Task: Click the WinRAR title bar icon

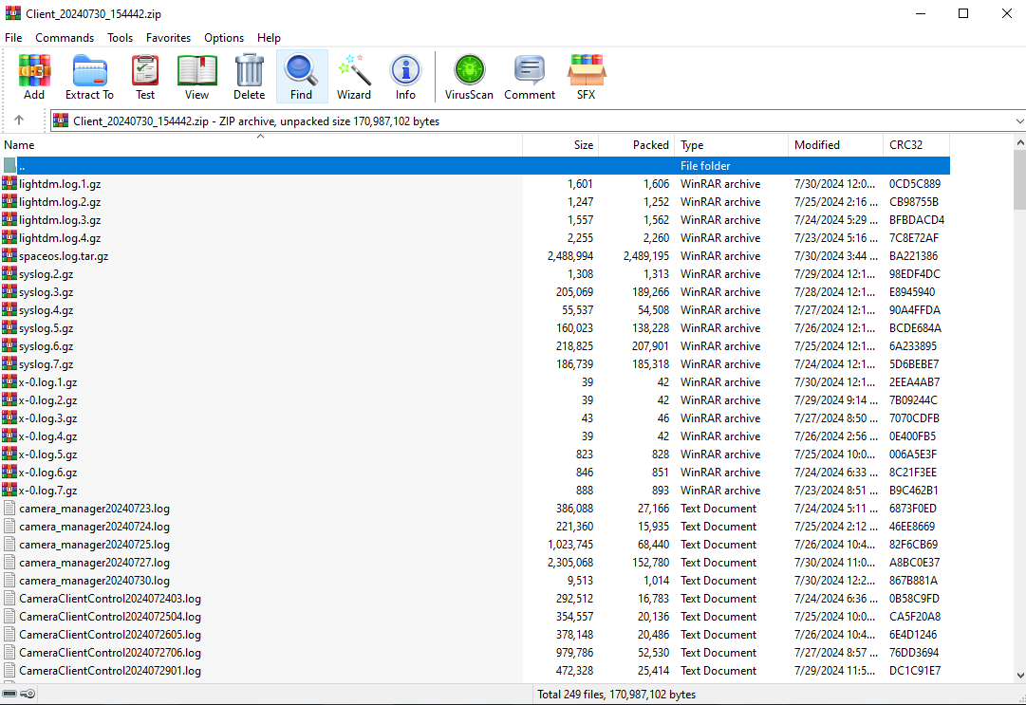Action: tap(13, 13)
